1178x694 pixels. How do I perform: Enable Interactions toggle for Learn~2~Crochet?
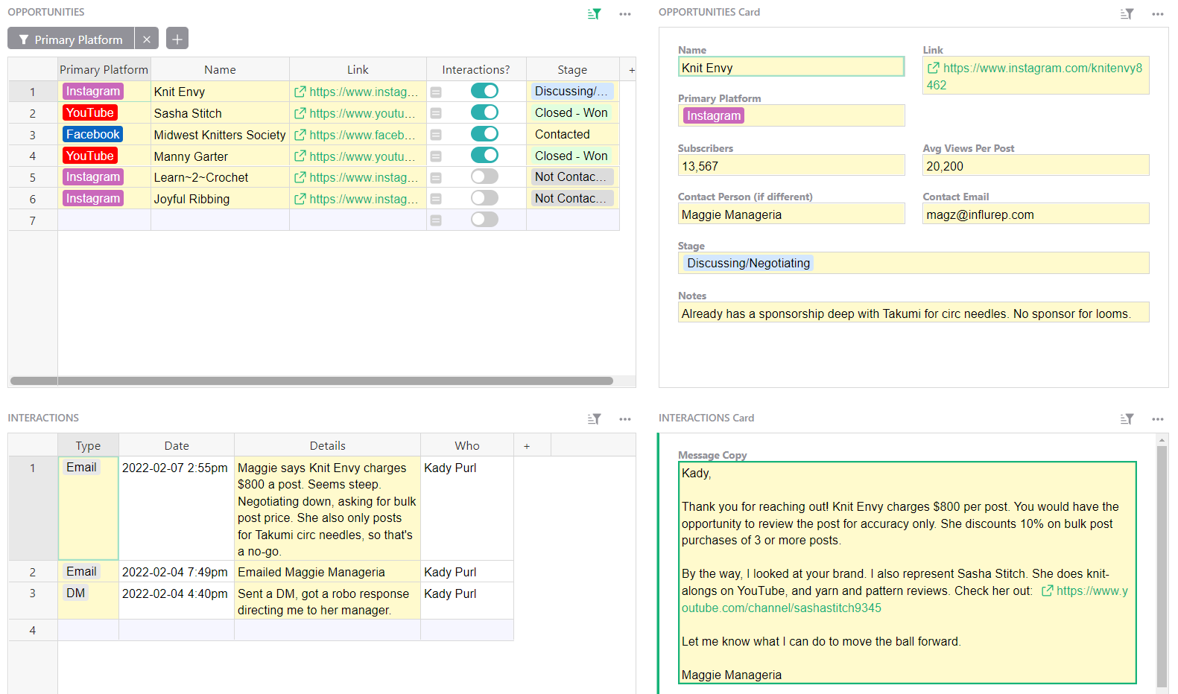pos(484,177)
